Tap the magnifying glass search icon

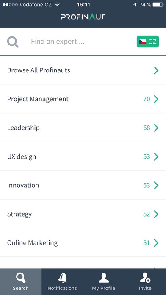(x=13, y=42)
